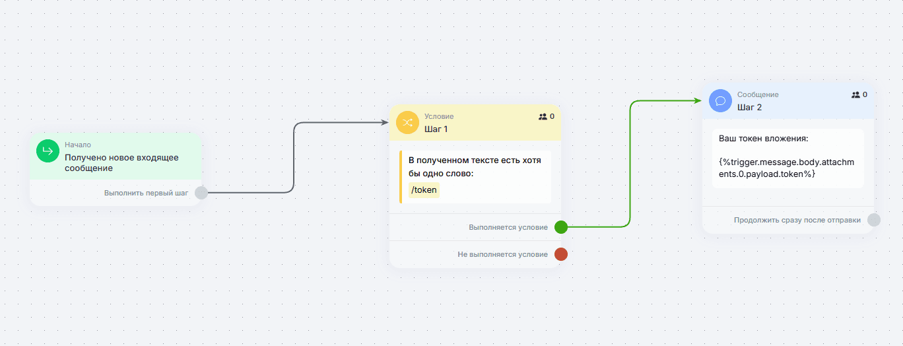Click the green Start trigger arrow icon
The image size is (903, 346).
click(x=48, y=151)
